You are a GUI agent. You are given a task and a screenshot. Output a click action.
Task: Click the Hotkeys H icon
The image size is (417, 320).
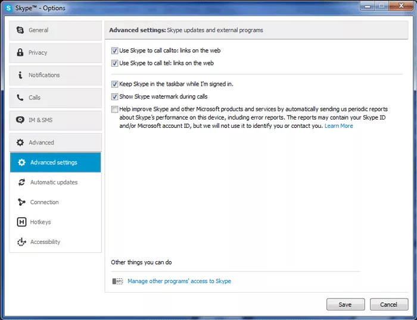(x=21, y=222)
